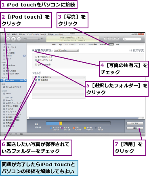Switch to the Podcast tab
Viewport: 149px width, 176px height.
pyautogui.click(x=103, y=45)
